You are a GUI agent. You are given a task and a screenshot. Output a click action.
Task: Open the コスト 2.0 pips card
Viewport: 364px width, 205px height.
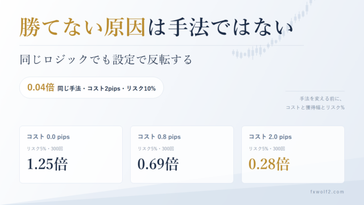pyautogui.click(x=293, y=155)
